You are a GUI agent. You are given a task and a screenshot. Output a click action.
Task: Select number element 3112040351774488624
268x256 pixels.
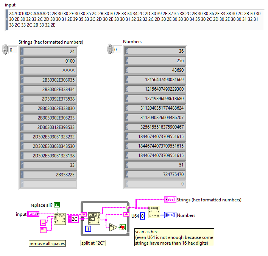[x=155, y=108]
